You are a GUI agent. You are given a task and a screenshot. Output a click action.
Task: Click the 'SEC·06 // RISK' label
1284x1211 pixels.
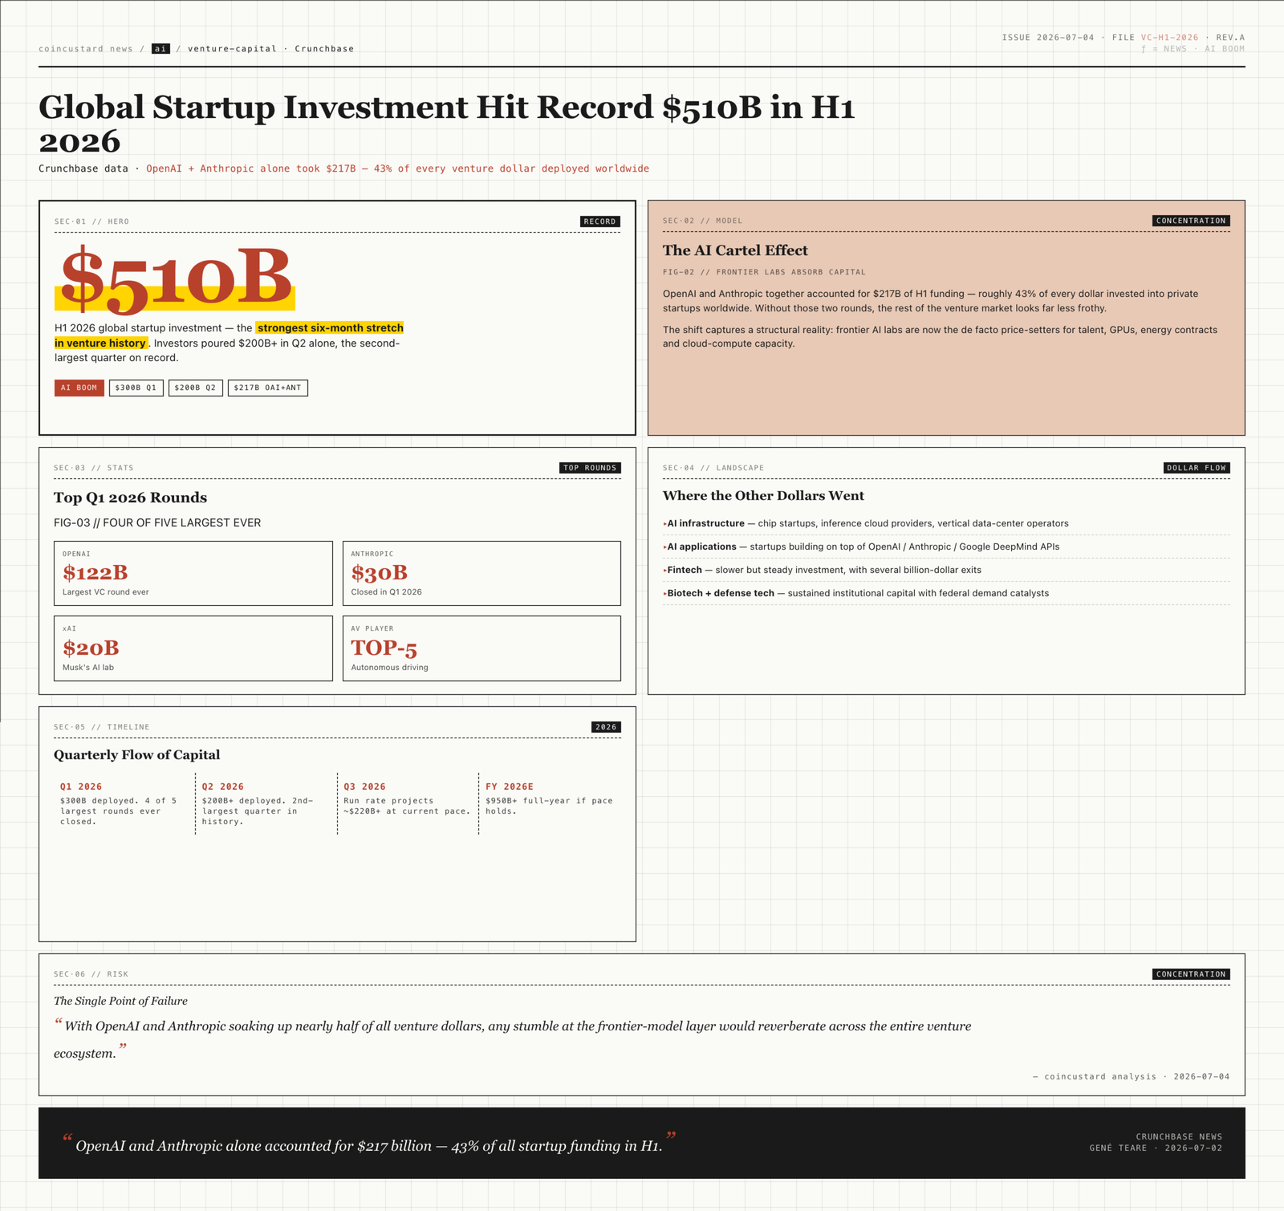[91, 974]
